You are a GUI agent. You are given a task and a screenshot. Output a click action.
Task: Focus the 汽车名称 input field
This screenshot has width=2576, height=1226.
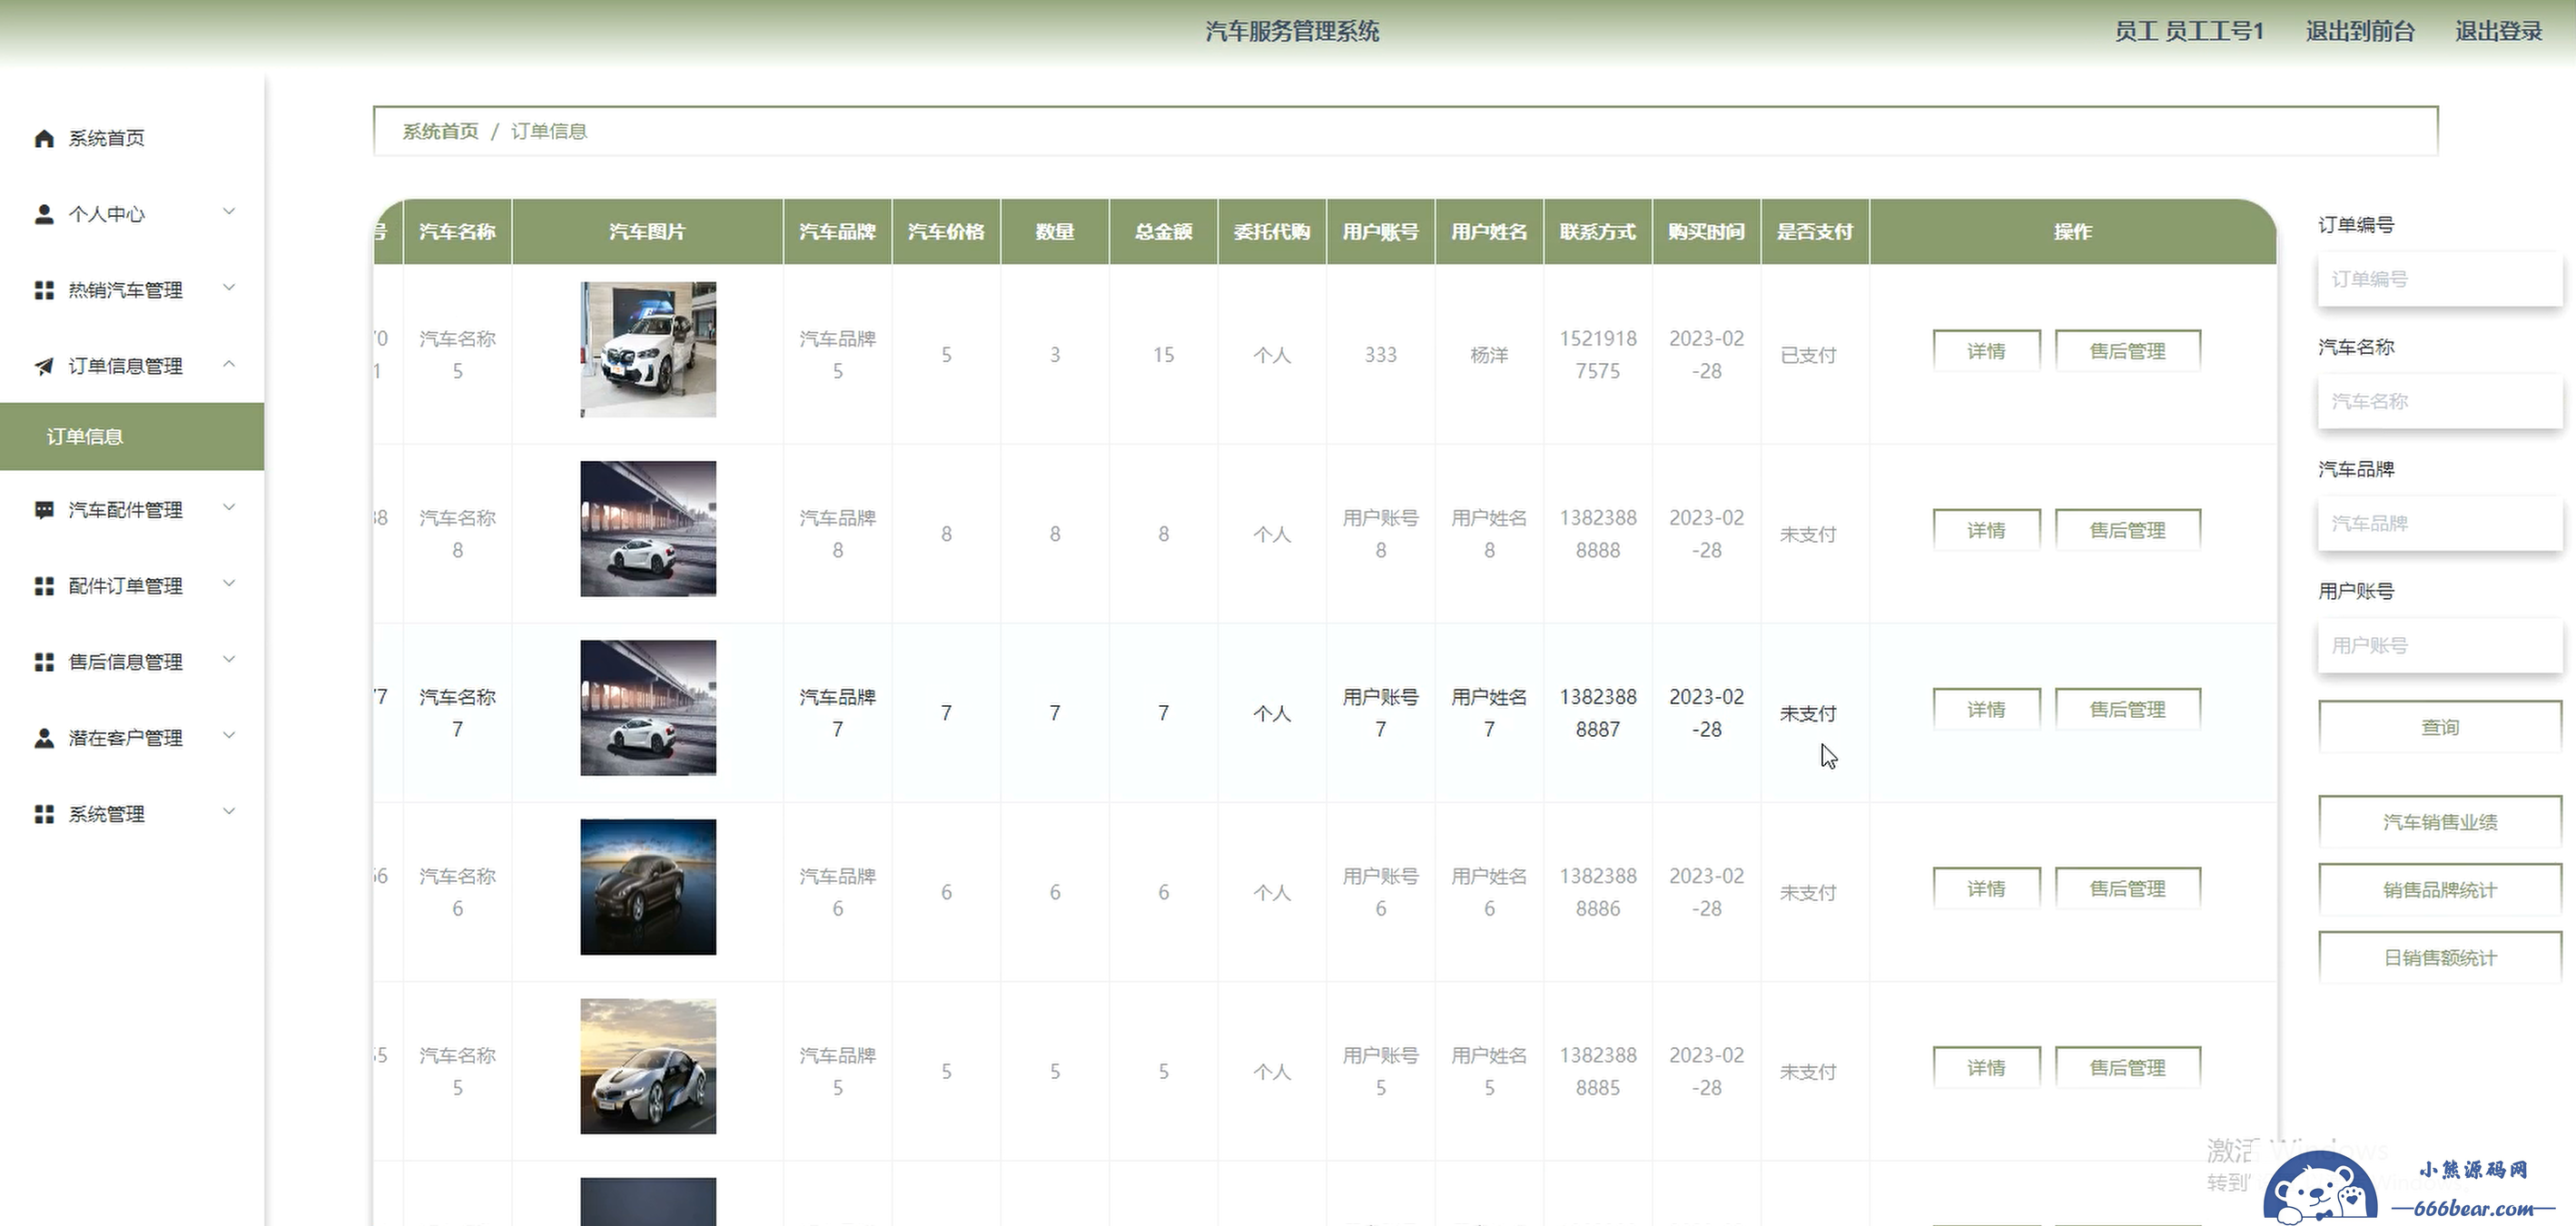click(x=2440, y=401)
